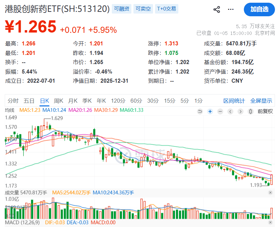Toggle the candlestick chart style icon

coord(250,111)
